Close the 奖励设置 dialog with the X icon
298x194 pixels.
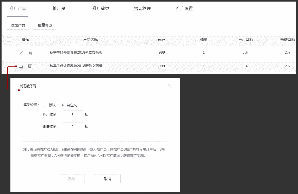click(x=170, y=86)
